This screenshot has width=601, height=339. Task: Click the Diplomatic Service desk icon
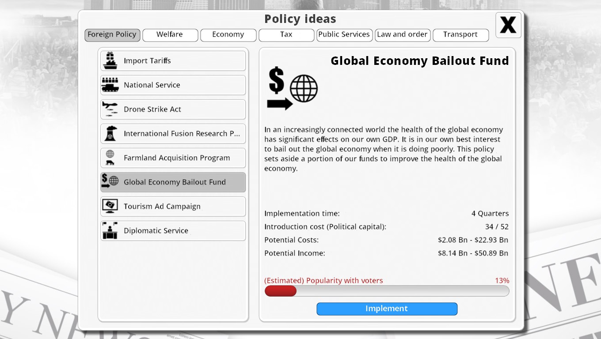(110, 230)
